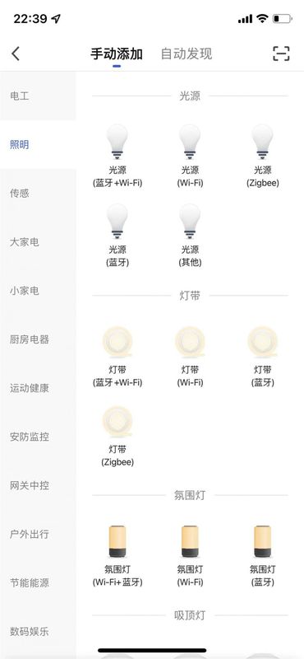
Task: Go back using the left arrow
Action: (x=16, y=54)
